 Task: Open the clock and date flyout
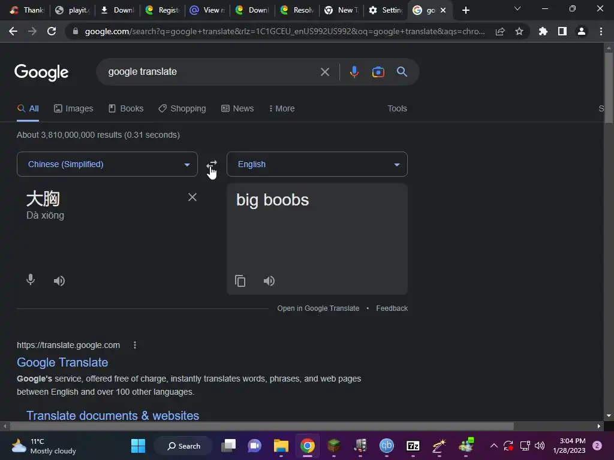click(569, 446)
